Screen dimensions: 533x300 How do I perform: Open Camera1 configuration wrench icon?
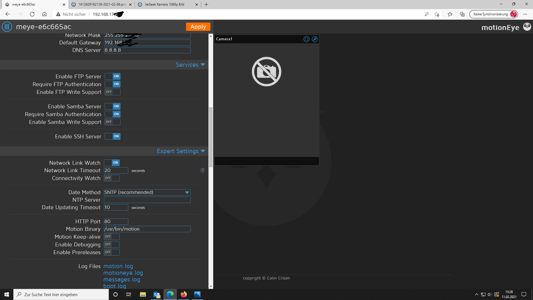(x=315, y=39)
